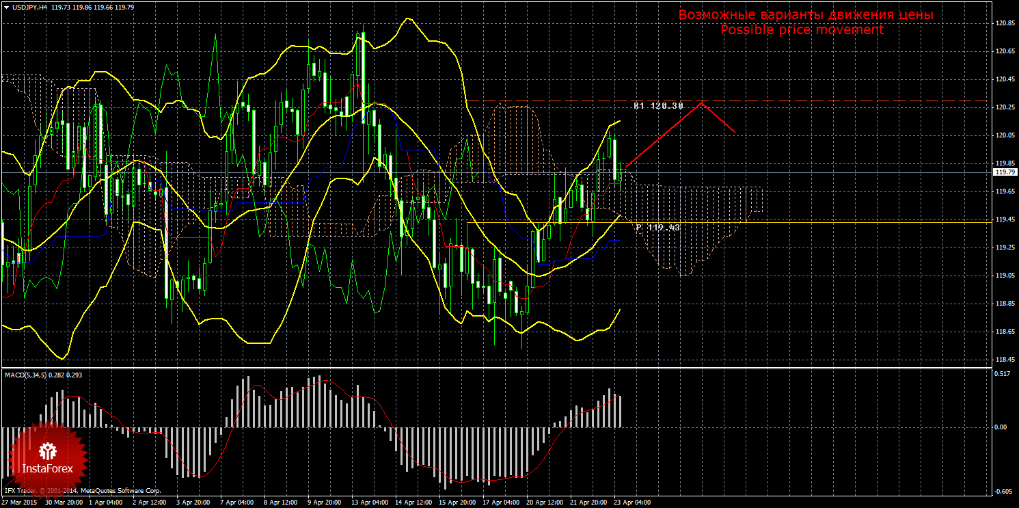
Task: Click the '3 Apr 20:00' time label
Action: click(x=195, y=503)
